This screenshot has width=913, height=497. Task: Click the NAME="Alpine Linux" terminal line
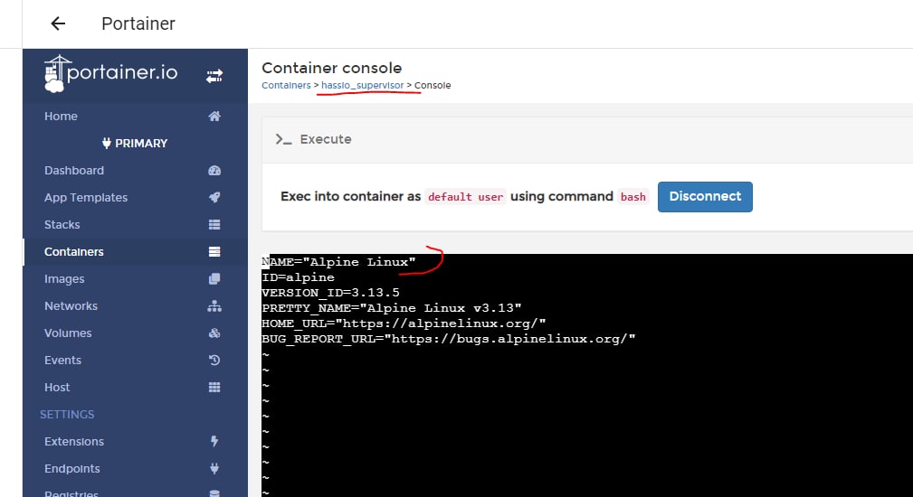[339, 261]
